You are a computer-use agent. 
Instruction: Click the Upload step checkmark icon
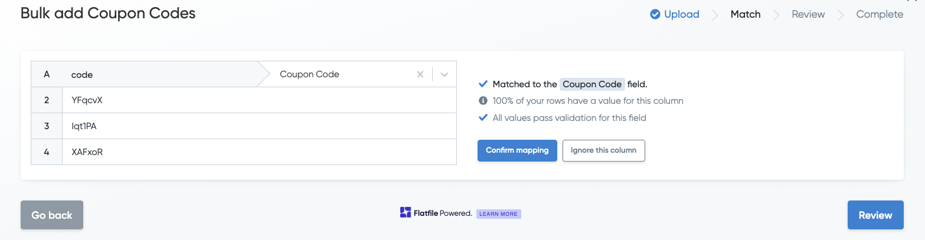pyautogui.click(x=655, y=14)
